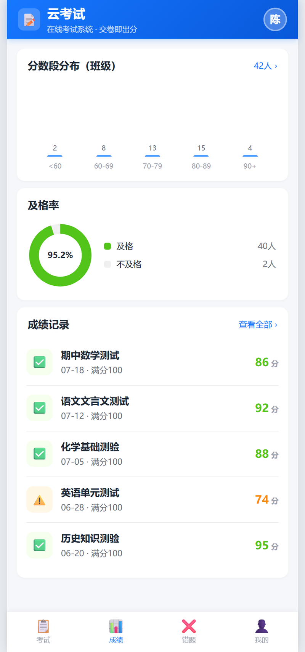Open 查看全部 score records
The image size is (305, 652).
click(258, 325)
